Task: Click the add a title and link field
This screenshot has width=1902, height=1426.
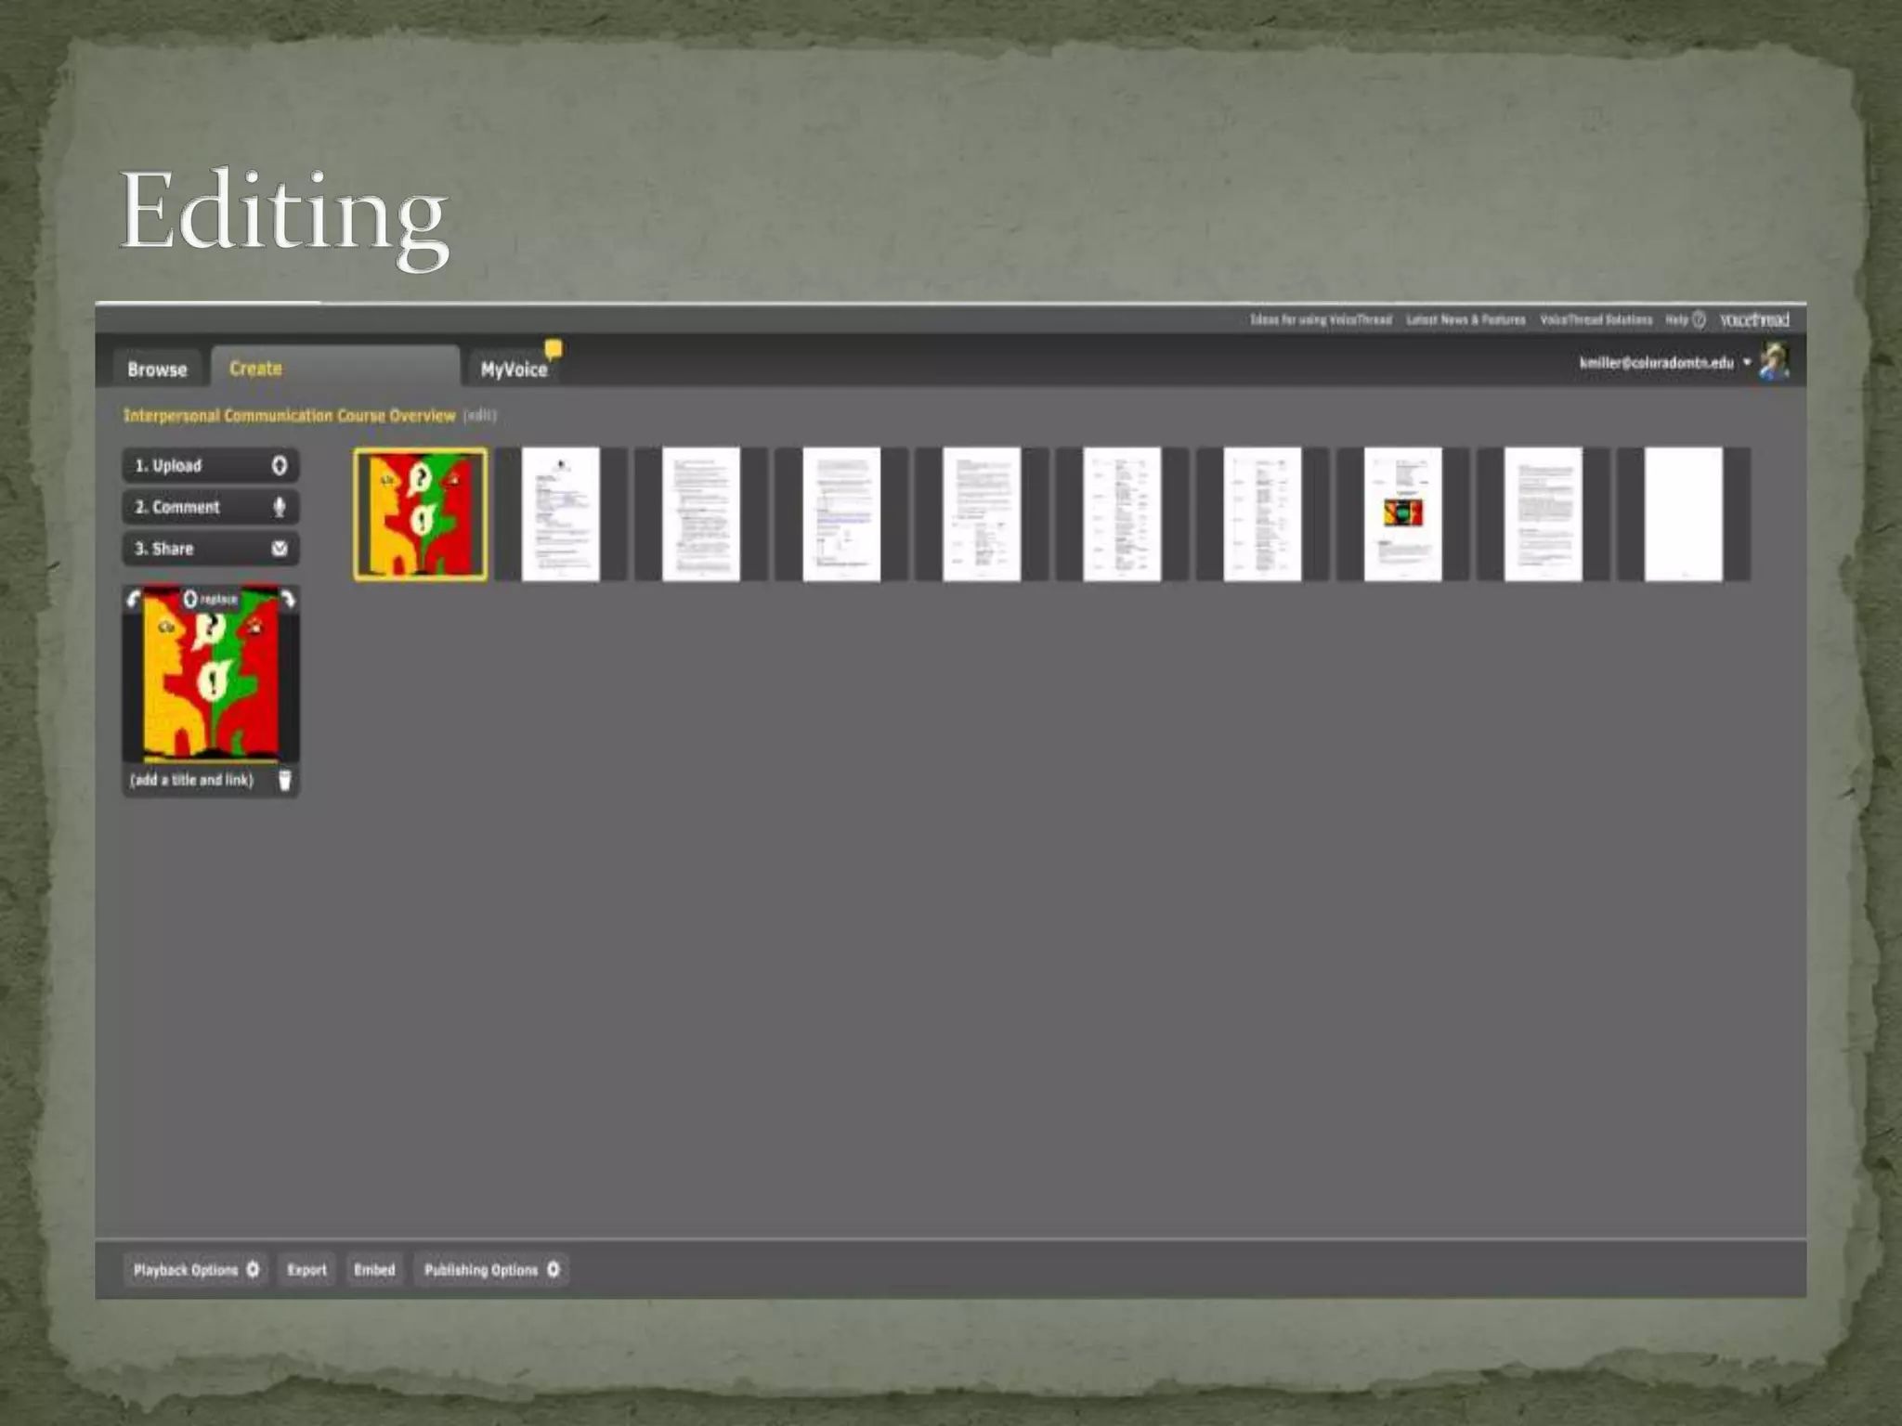Action: [192, 780]
